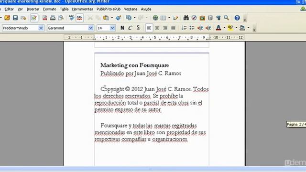
Task: Run the spelling and grammar check
Action: coord(71,18)
